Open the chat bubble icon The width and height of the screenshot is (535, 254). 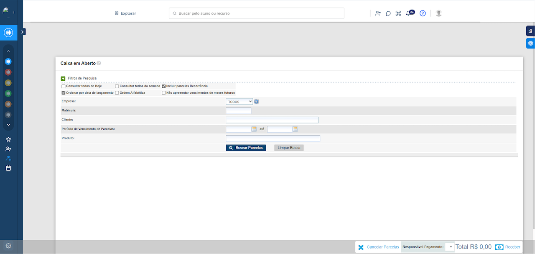click(388, 13)
